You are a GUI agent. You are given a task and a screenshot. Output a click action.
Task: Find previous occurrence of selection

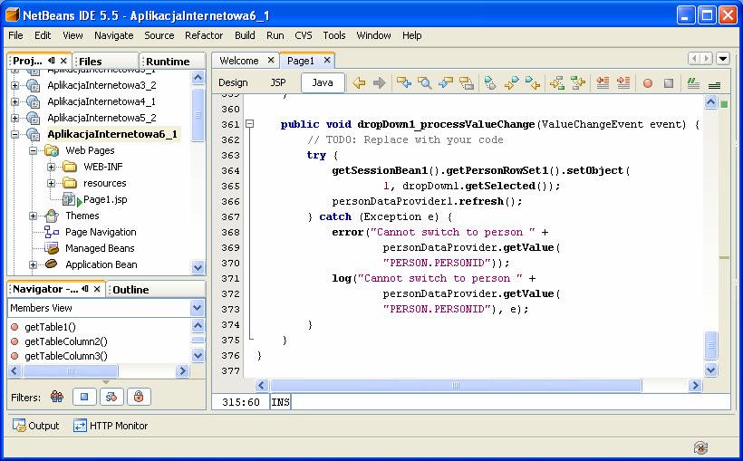point(404,83)
